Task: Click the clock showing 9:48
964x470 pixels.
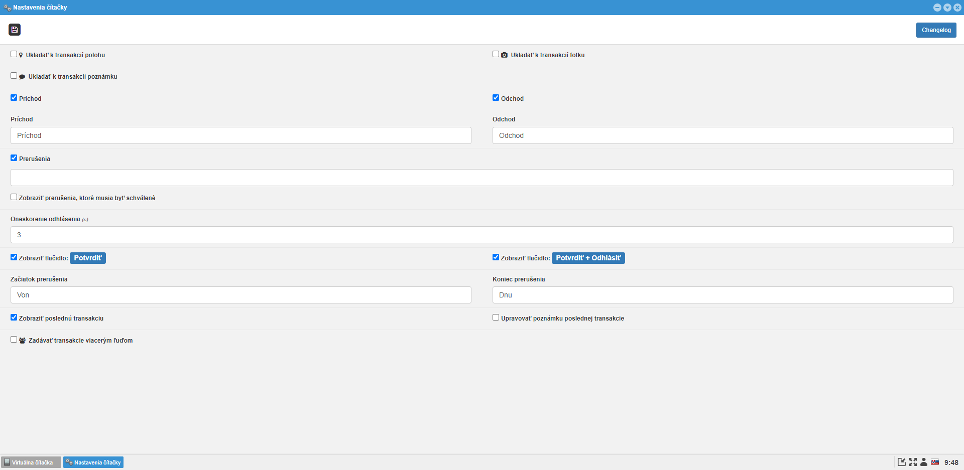Action: click(x=951, y=462)
